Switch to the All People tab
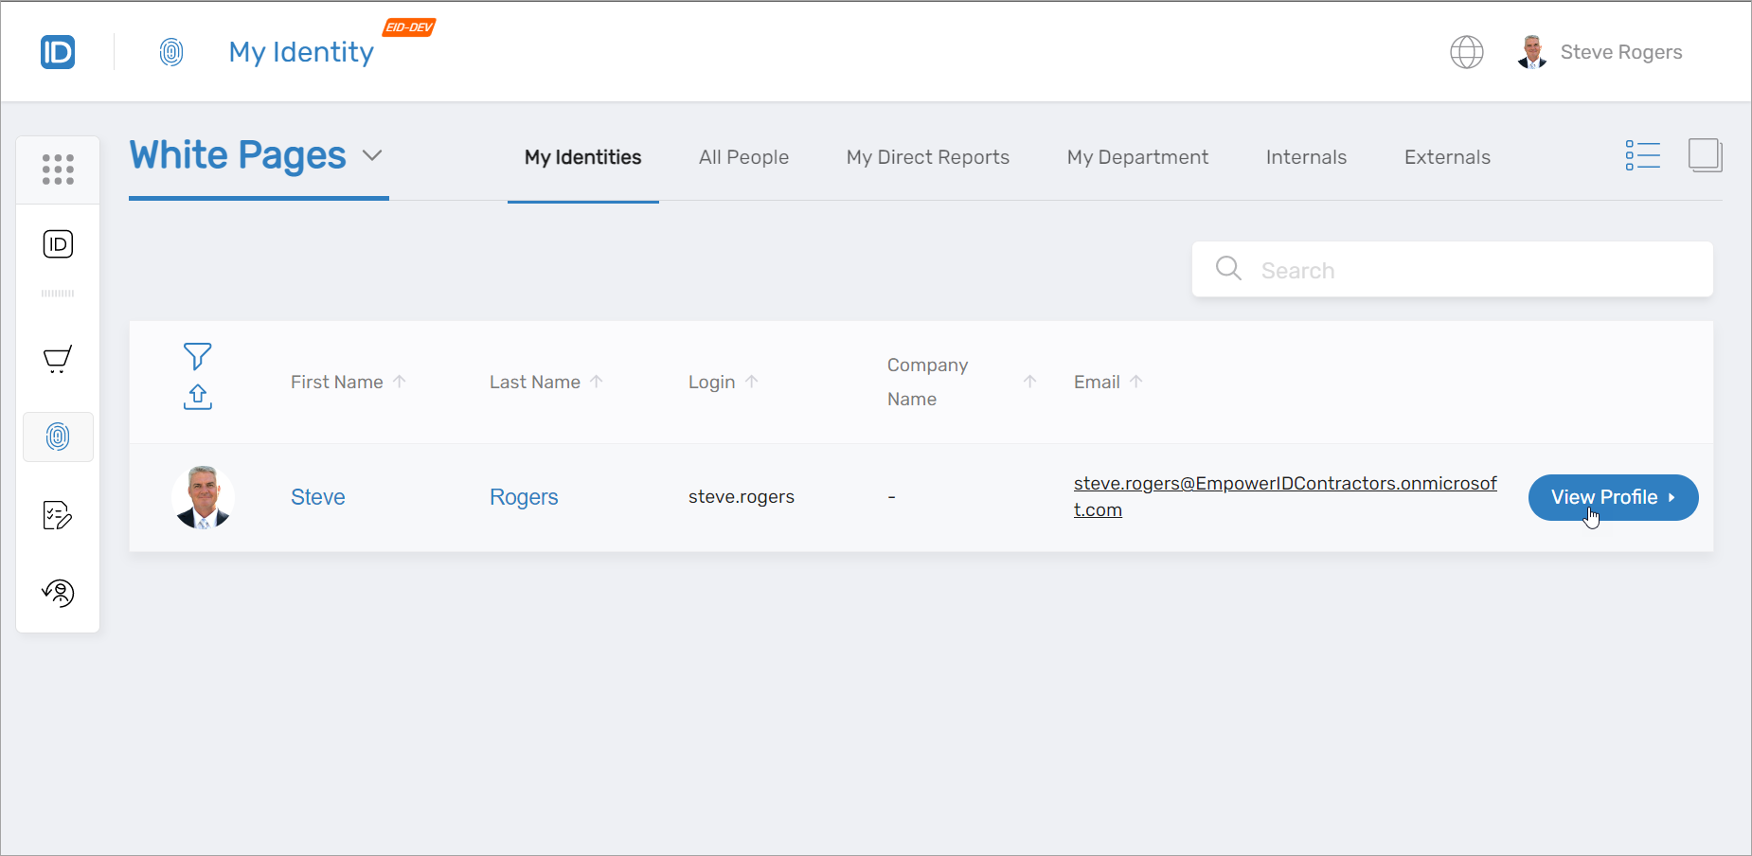1752x856 pixels. (x=743, y=157)
